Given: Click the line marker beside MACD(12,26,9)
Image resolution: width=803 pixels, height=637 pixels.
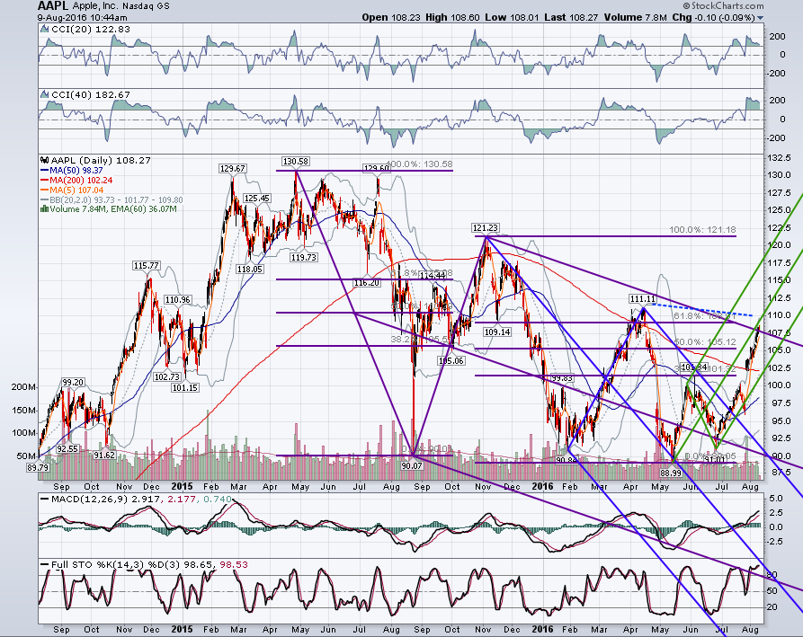Looking at the screenshot, I should tap(45, 499).
